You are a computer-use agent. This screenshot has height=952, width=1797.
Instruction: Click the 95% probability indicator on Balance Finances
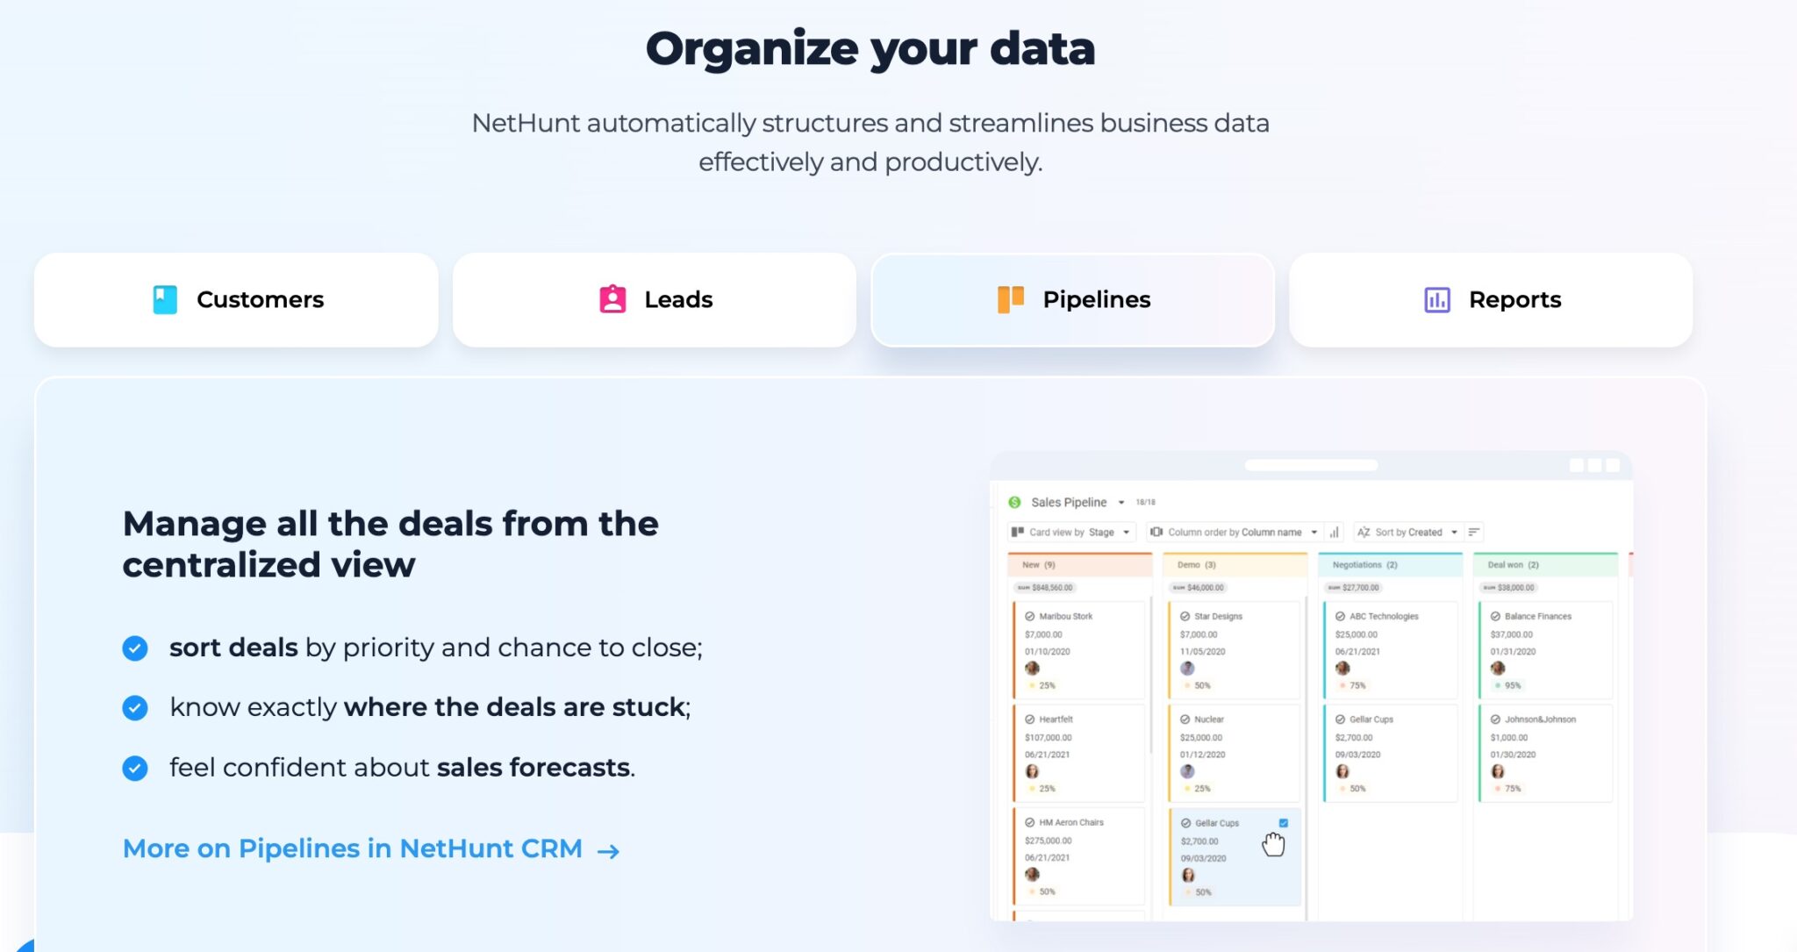[x=1512, y=685]
